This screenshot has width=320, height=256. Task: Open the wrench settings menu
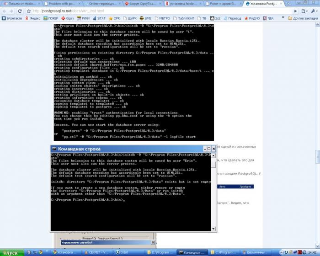point(314,11)
